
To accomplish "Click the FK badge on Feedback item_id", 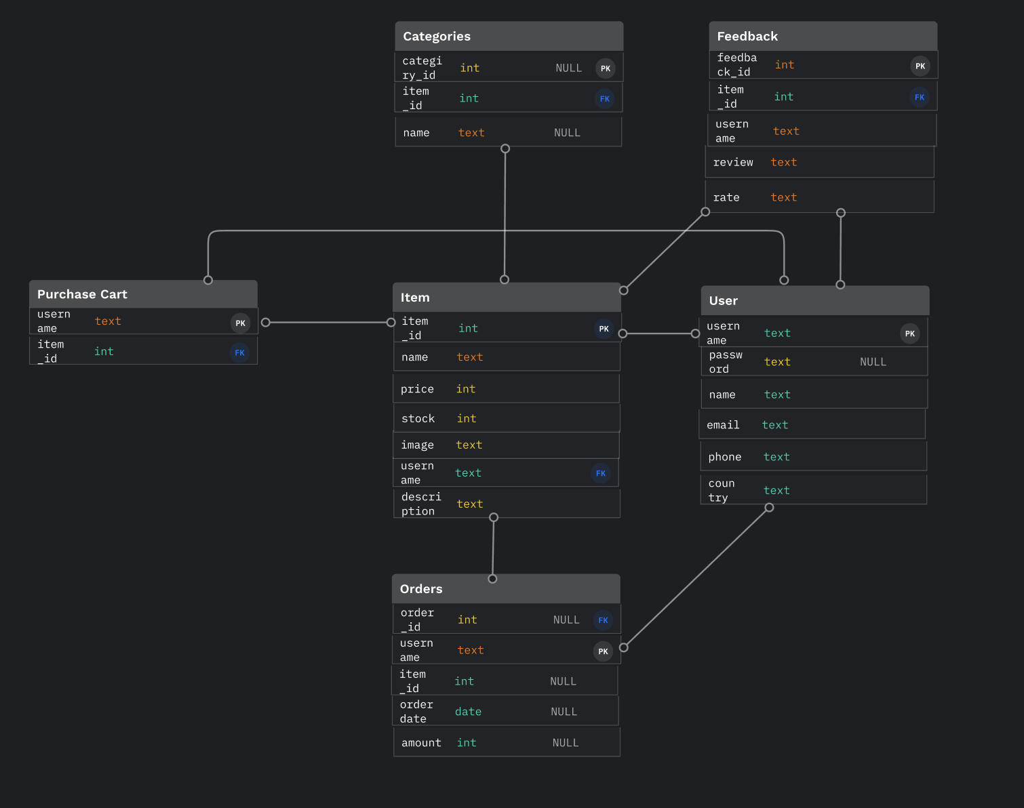I will [x=920, y=97].
